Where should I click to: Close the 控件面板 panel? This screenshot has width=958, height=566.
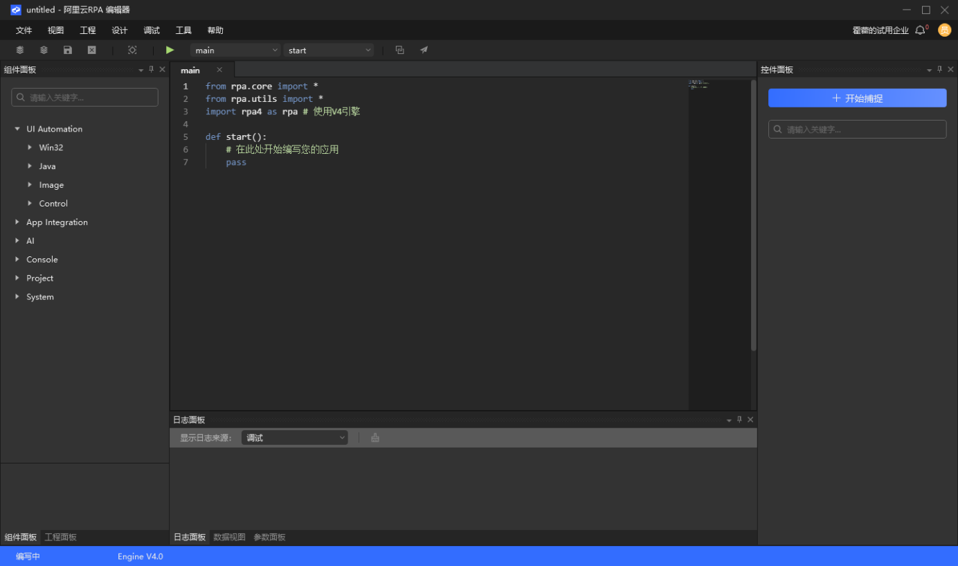click(951, 69)
